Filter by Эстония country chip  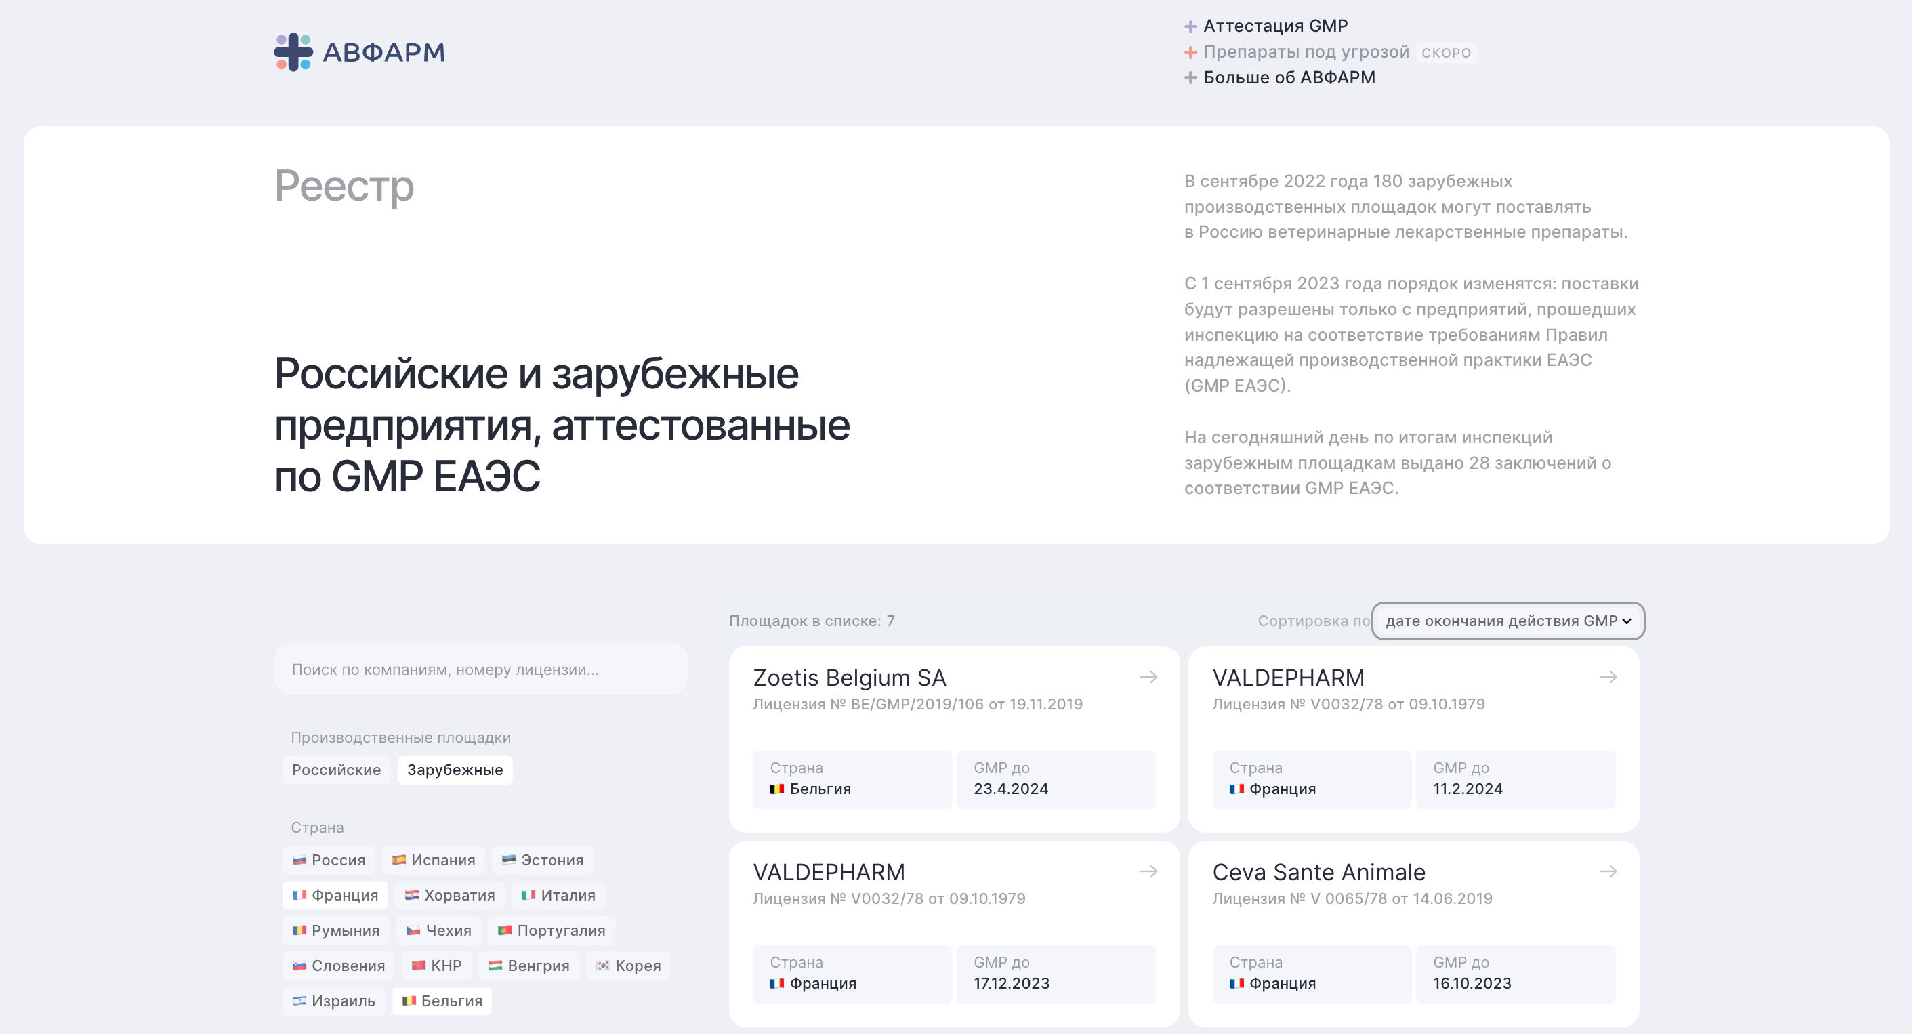[x=543, y=860]
